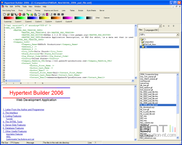Click the M button below the editor
Viewport: 182px width, 145px height.
[21, 83]
